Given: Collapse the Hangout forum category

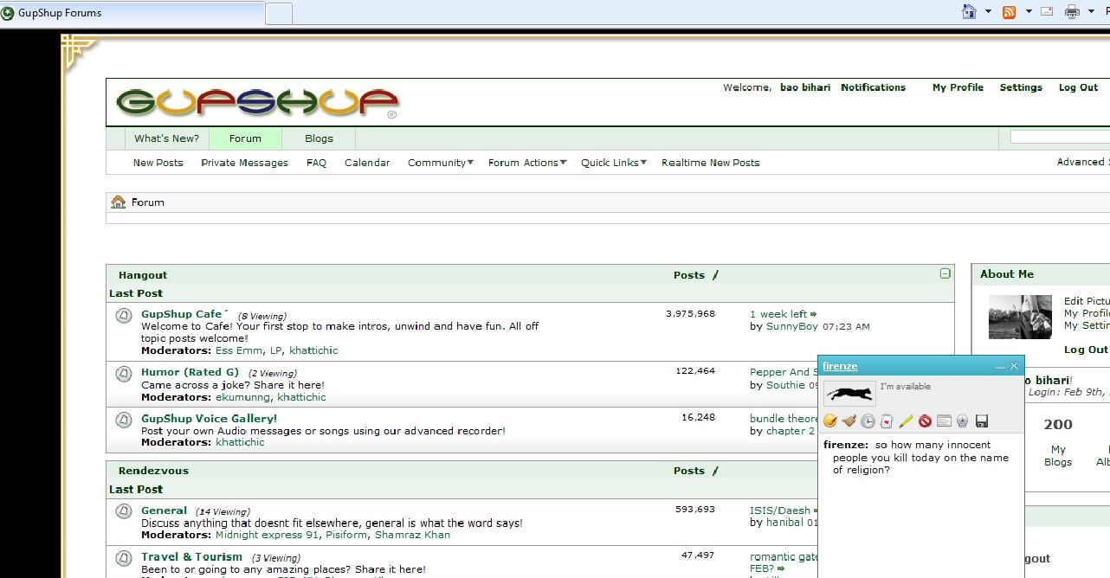Looking at the screenshot, I should pos(945,273).
